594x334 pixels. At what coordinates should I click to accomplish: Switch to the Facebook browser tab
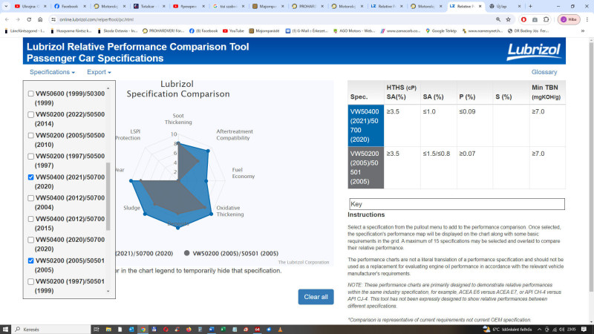pos(70,6)
